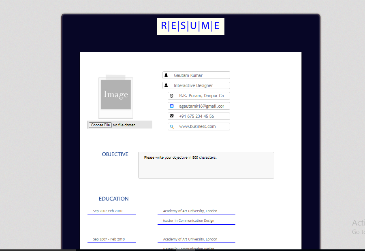Click first Master in Communication Design field

(196, 221)
